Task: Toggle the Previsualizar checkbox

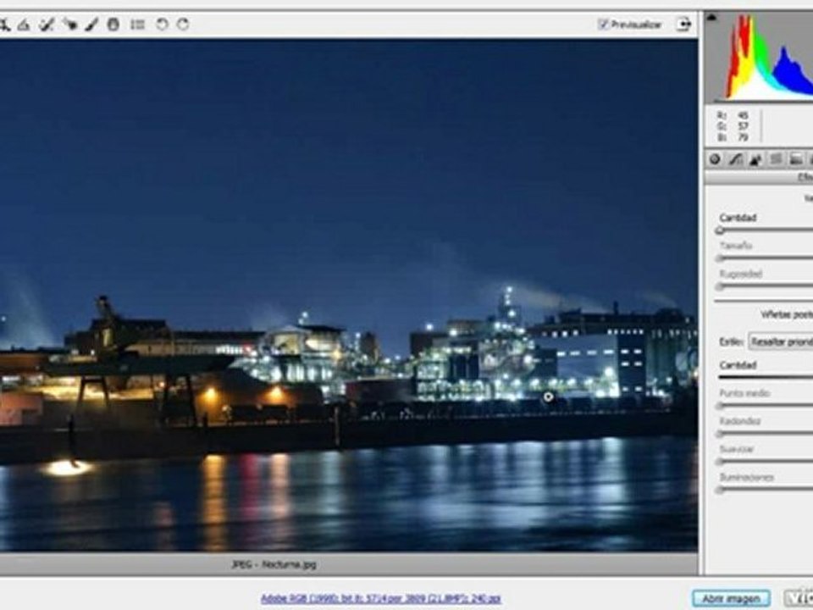Action: pyautogui.click(x=602, y=25)
